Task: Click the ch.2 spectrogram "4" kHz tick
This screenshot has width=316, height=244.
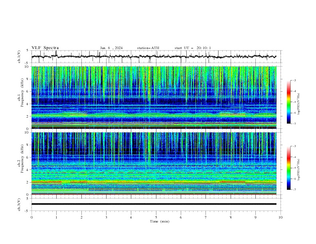Action: (x=28, y=170)
